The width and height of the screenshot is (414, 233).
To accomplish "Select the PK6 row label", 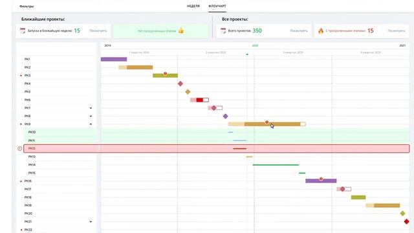I will (x=27, y=100).
